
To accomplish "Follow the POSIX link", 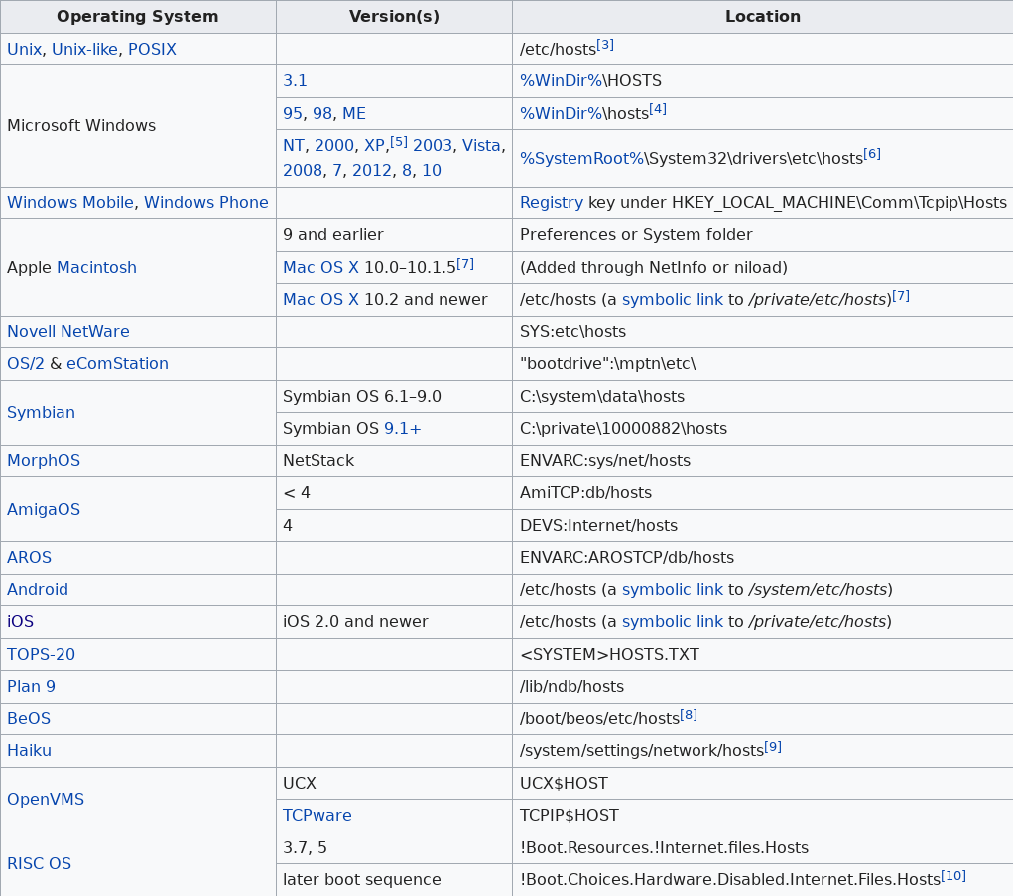I will point(152,49).
